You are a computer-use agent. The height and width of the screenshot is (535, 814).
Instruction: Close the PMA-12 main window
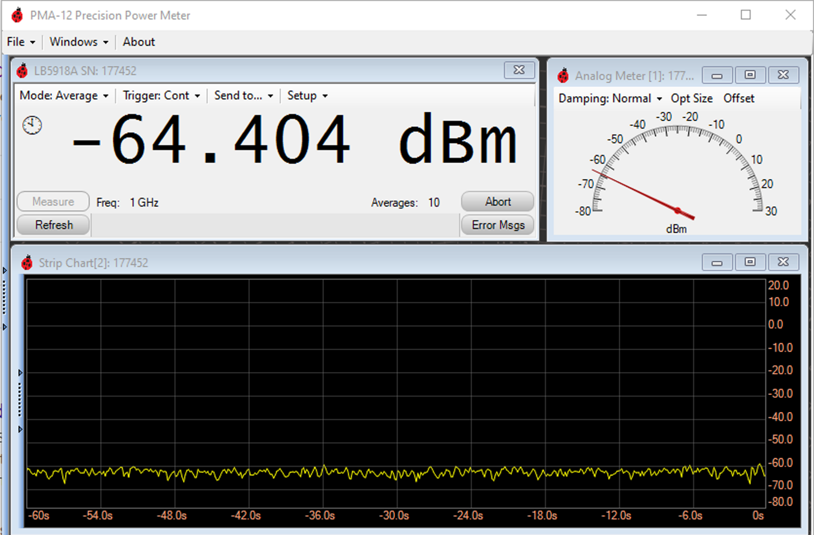pos(790,15)
